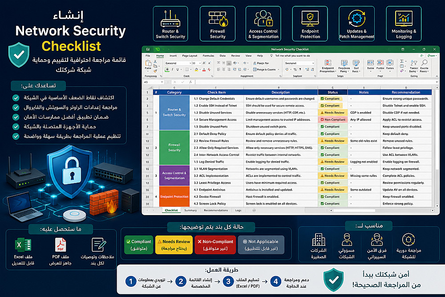Click the red Non-Compliant legend swatch
The height and width of the screenshot is (297, 445).
tap(215, 245)
